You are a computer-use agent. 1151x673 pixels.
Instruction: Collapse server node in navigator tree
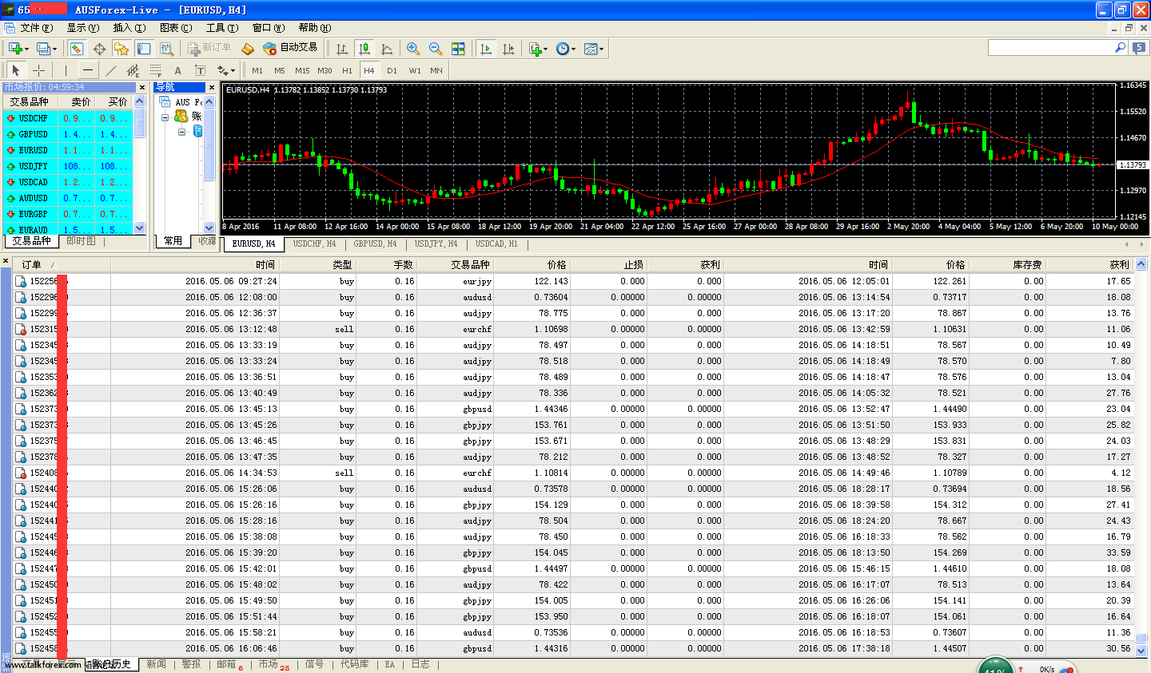click(x=182, y=132)
